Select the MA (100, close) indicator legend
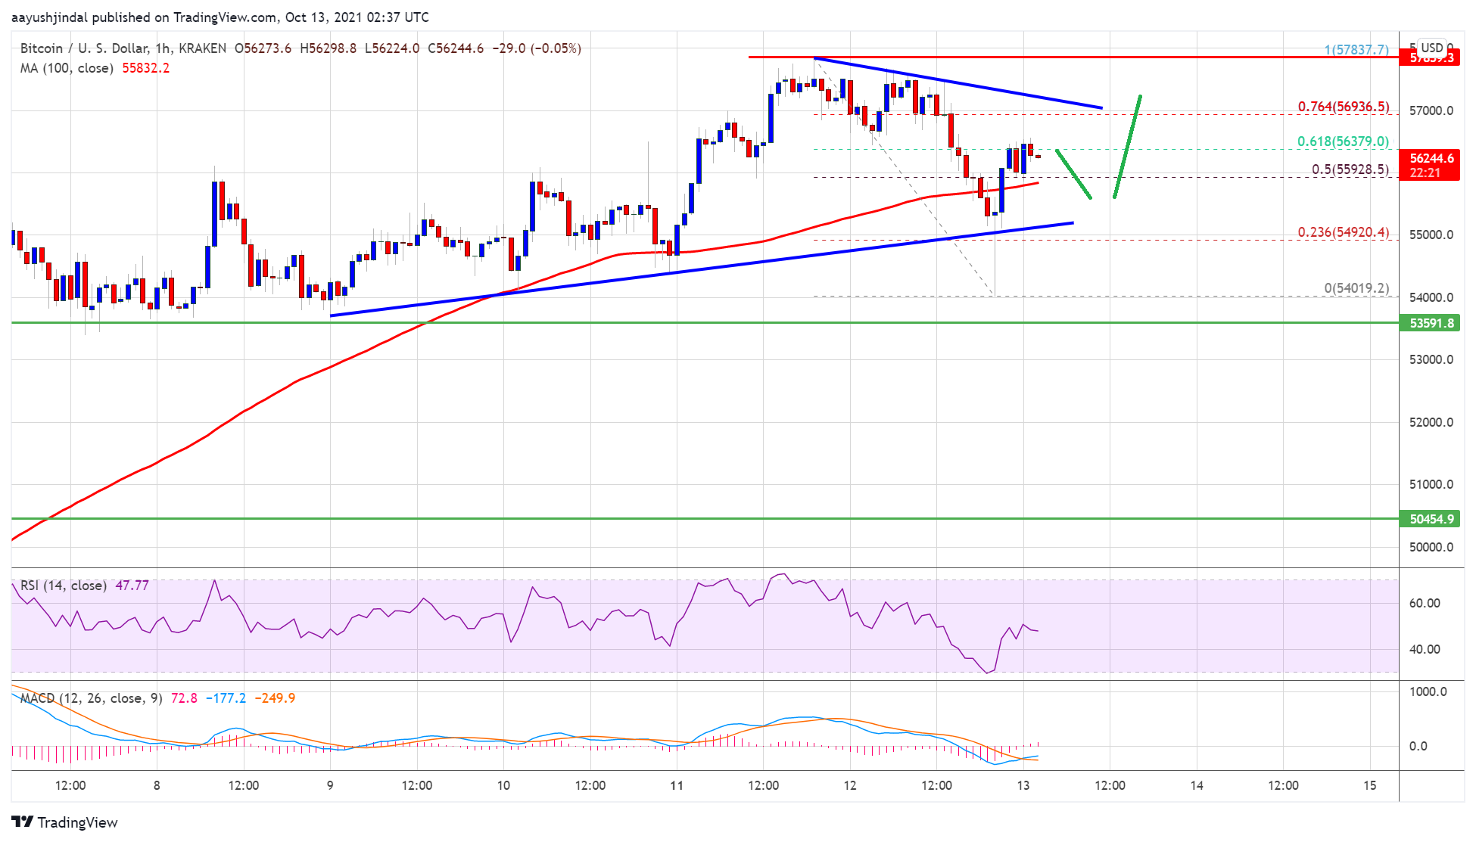 pyautogui.click(x=67, y=68)
